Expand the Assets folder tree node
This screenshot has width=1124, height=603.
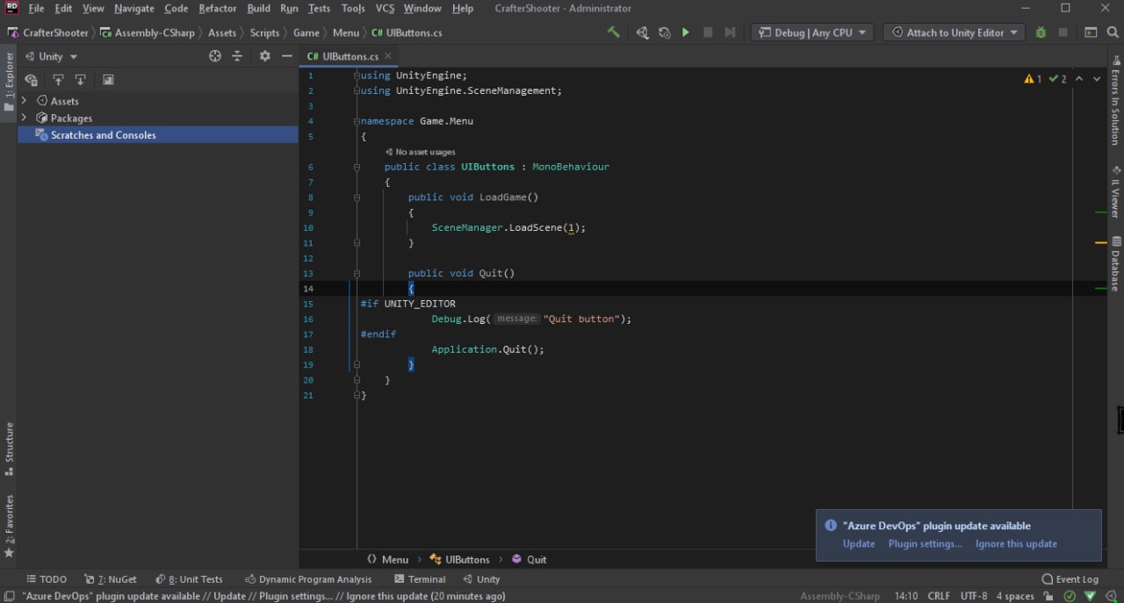pos(25,101)
